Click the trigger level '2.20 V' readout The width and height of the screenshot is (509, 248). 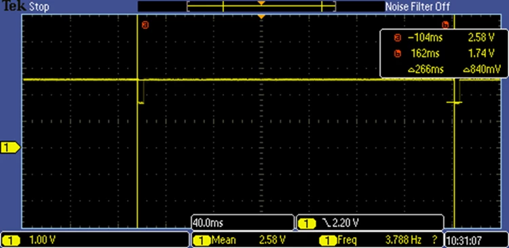tap(345, 223)
